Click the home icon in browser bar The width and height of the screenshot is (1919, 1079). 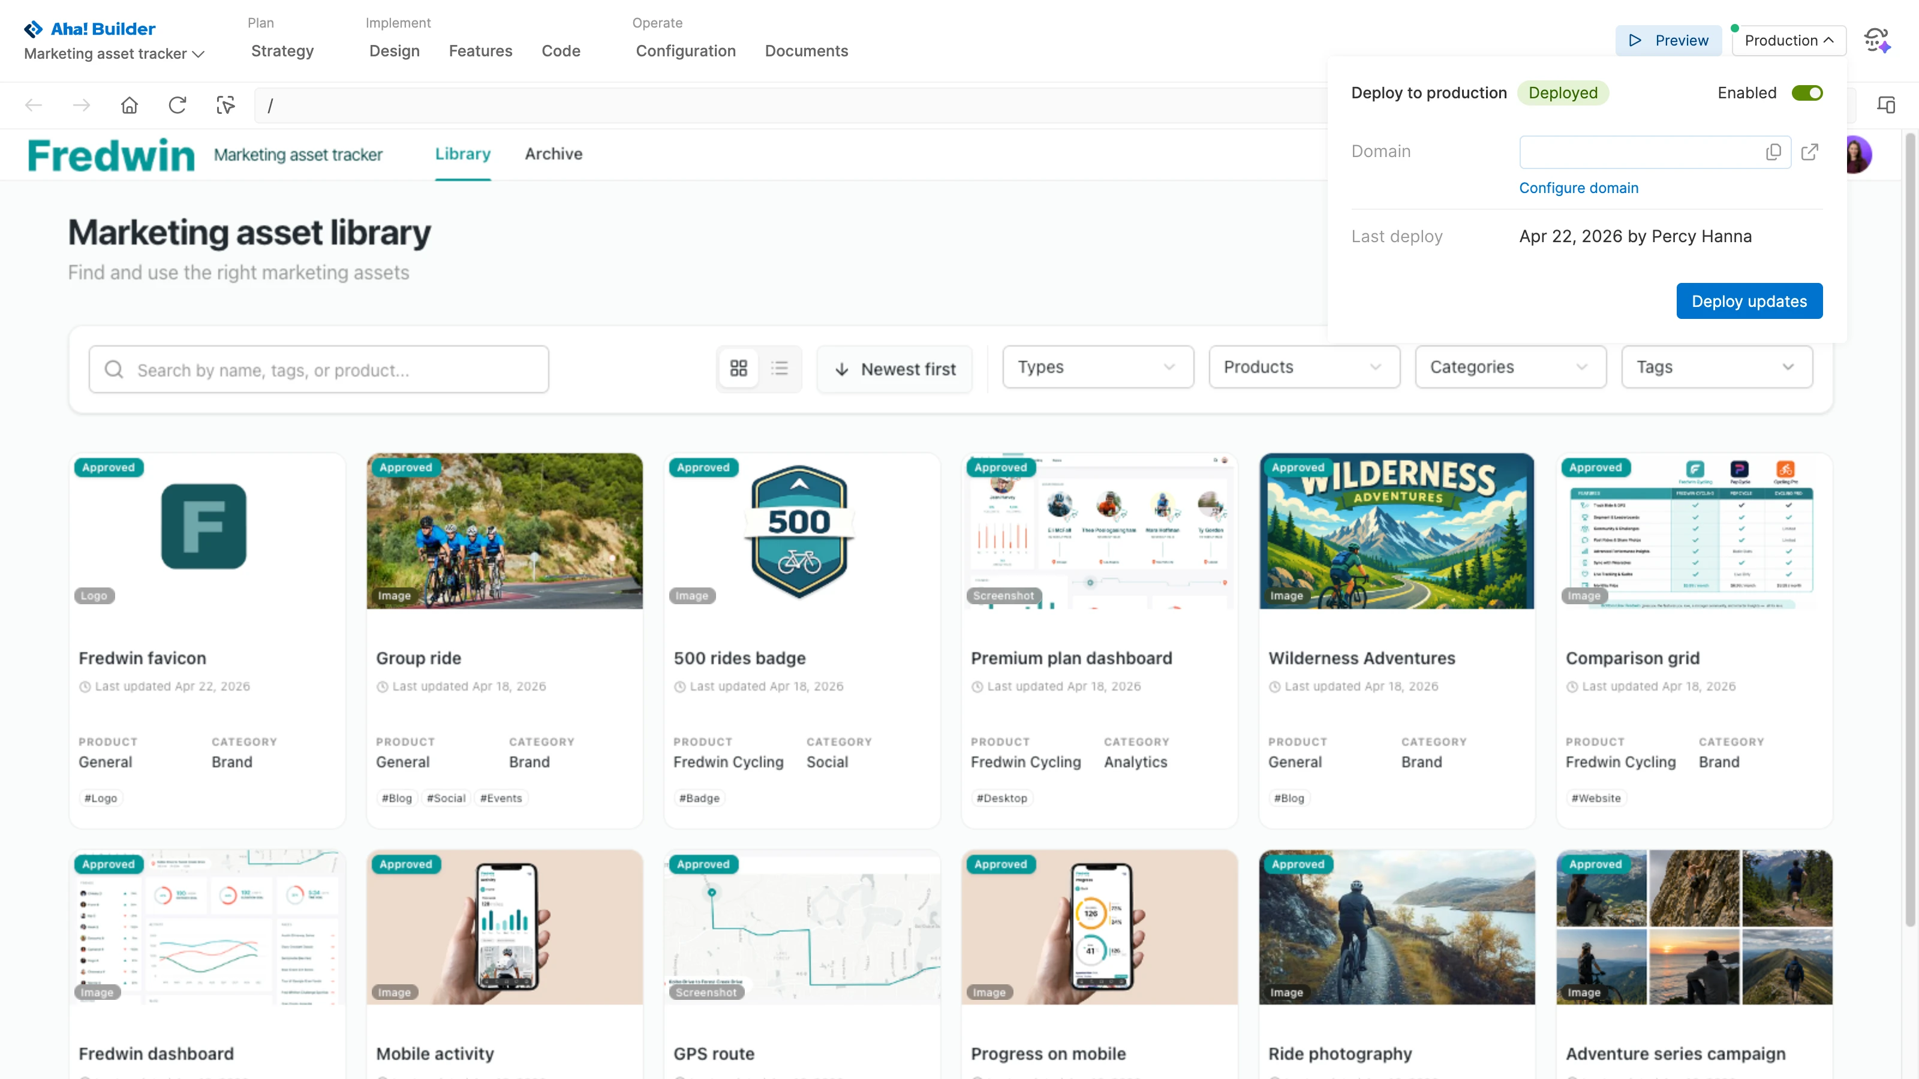click(130, 105)
